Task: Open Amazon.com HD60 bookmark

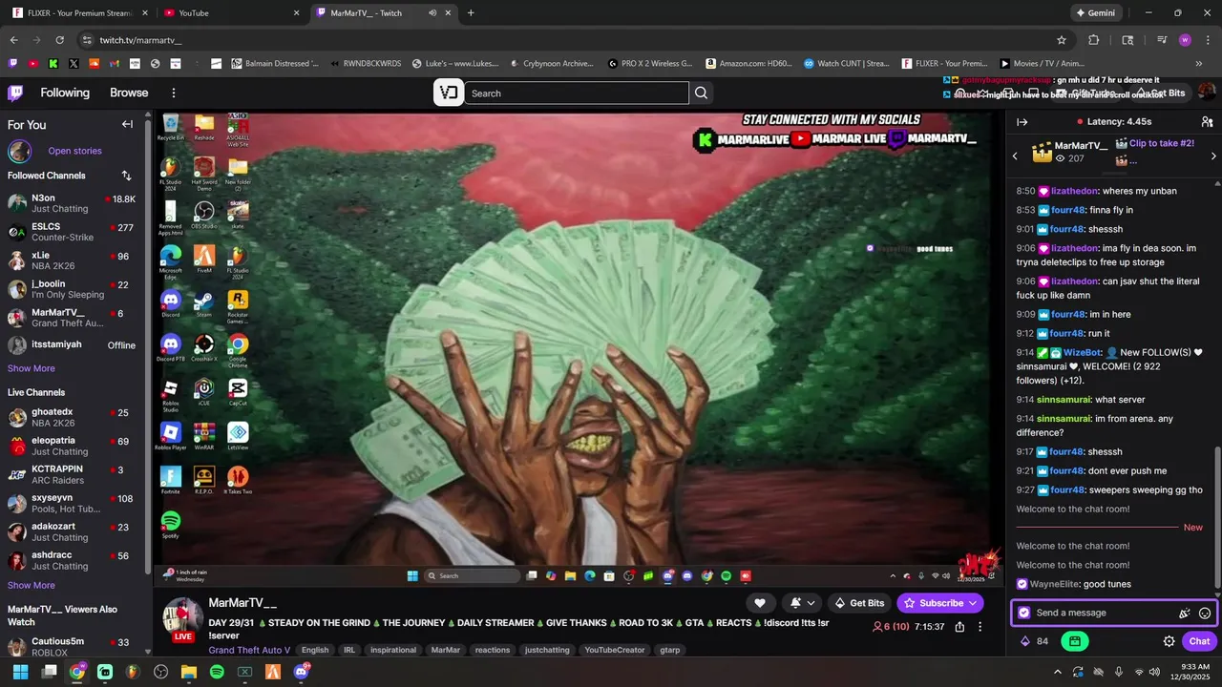Action: 749,64
